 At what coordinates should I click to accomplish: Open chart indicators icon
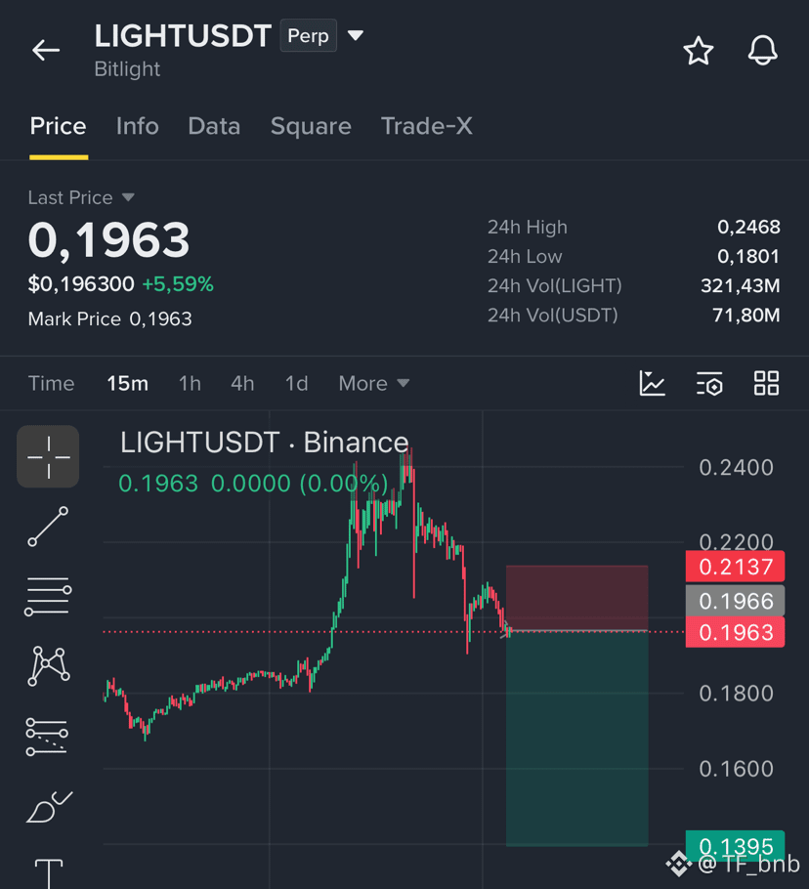(x=652, y=383)
